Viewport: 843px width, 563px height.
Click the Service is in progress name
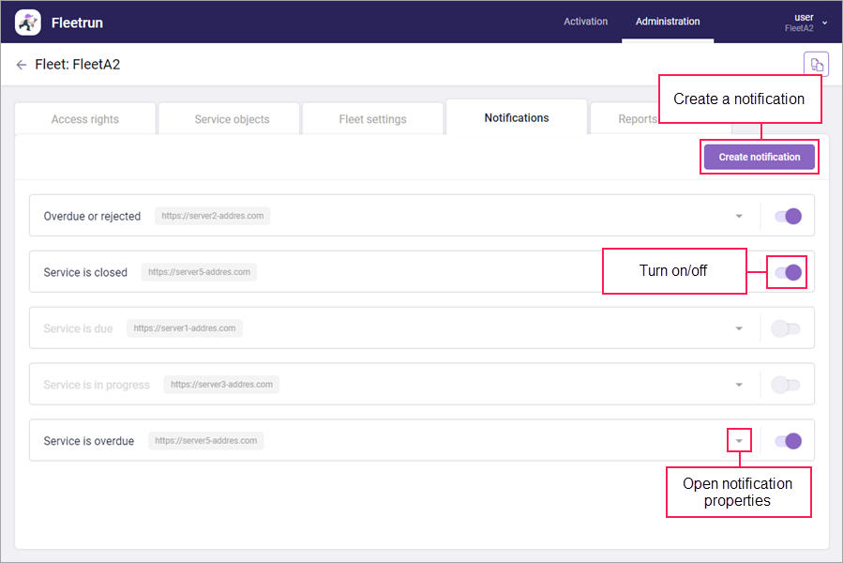(97, 385)
